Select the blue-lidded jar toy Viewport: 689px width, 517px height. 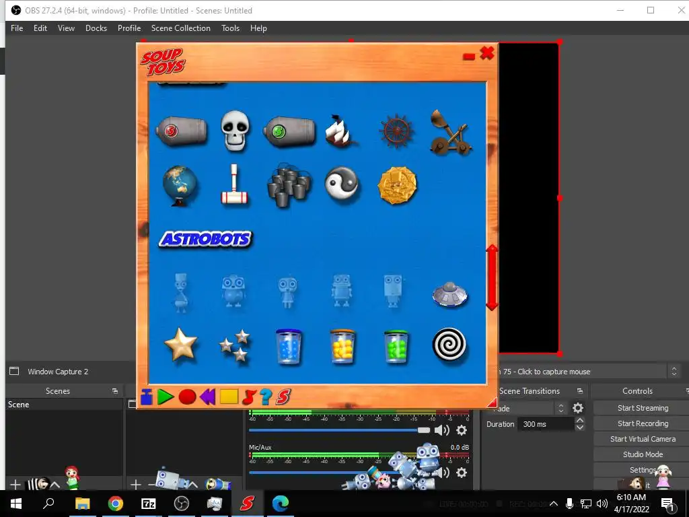point(289,347)
